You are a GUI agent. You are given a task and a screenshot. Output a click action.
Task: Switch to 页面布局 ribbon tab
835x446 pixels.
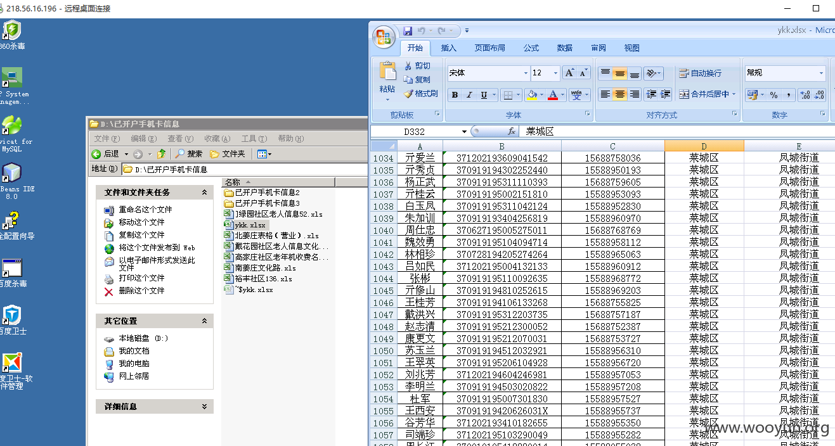pyautogui.click(x=490, y=48)
